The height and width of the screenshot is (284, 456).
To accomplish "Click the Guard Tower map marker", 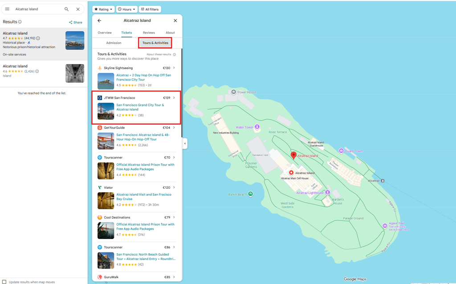I will [341, 150].
